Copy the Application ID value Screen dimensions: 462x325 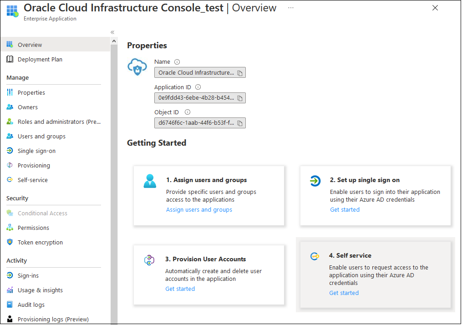[240, 97]
